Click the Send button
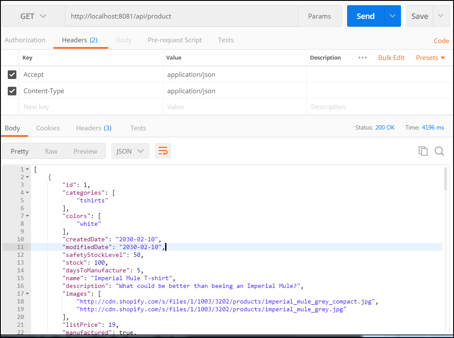The width and height of the screenshot is (454, 338). [x=365, y=16]
